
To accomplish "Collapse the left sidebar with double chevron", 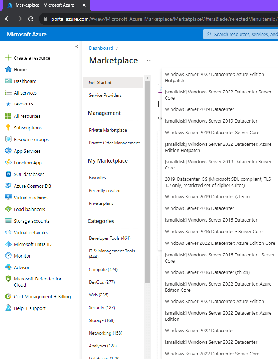I will point(76,47).
